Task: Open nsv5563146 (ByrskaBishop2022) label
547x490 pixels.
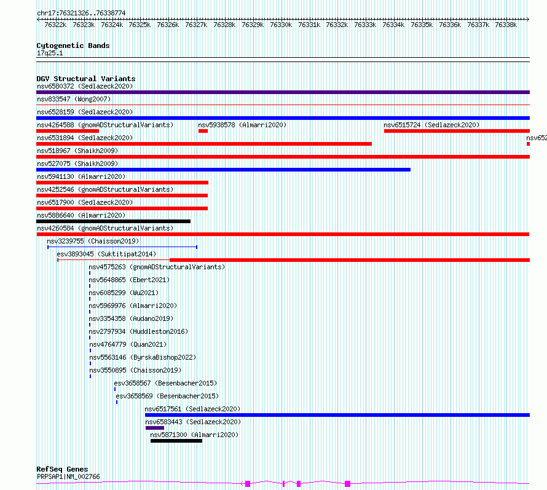Action: click(x=143, y=357)
